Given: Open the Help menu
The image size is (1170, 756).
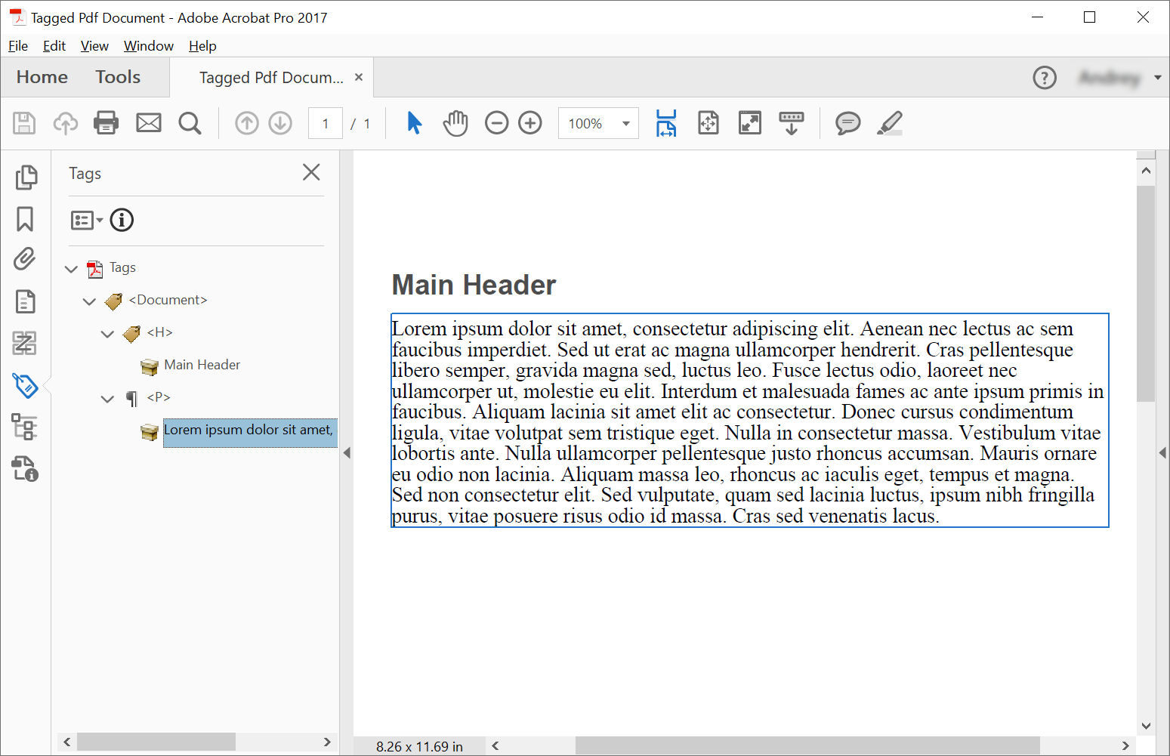Looking at the screenshot, I should point(202,46).
